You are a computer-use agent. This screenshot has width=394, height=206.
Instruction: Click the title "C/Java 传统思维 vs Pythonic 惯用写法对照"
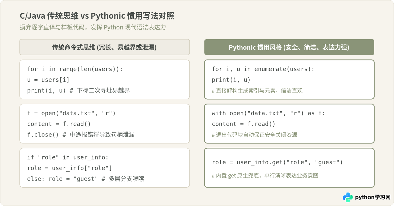point(97,16)
